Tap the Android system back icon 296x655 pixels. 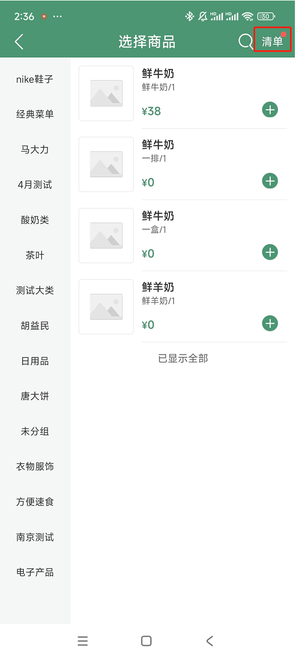(x=210, y=641)
